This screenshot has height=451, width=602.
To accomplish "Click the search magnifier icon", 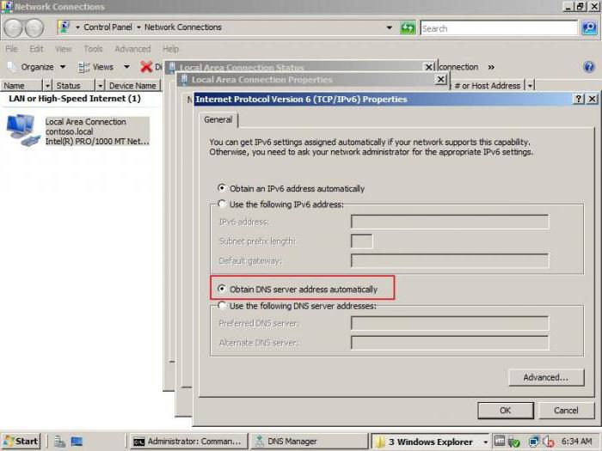I will (x=589, y=27).
